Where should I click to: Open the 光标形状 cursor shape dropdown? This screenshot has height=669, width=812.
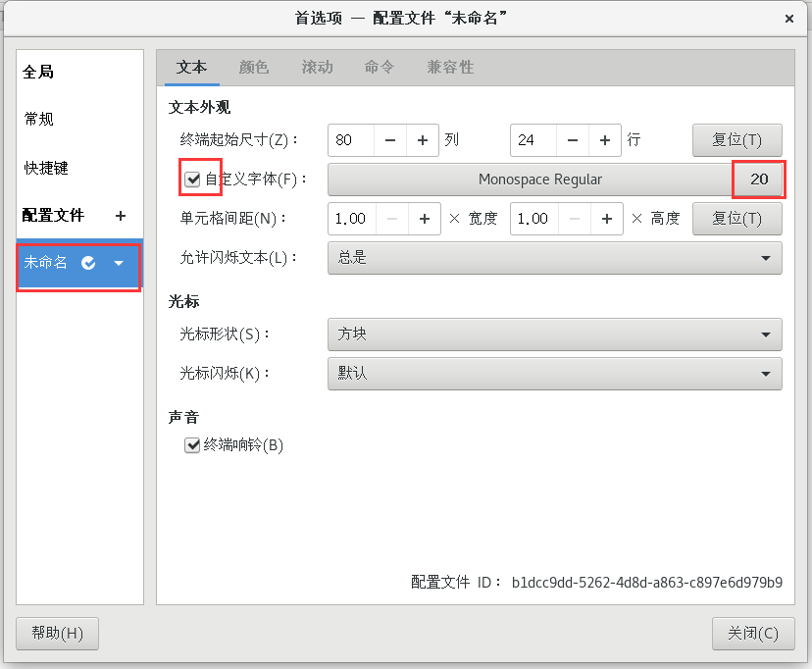(555, 334)
